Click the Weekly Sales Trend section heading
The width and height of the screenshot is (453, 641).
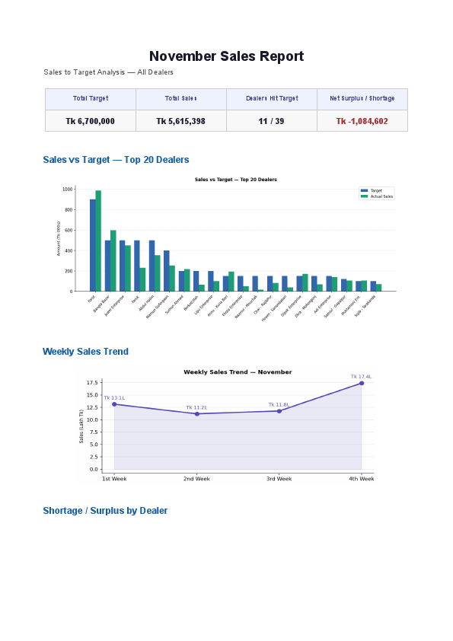coord(85,352)
